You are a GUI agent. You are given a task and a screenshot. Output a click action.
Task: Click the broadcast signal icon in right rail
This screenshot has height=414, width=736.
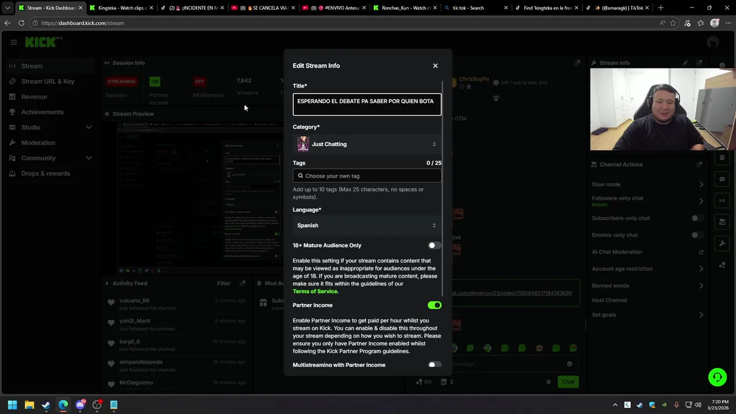(722, 201)
